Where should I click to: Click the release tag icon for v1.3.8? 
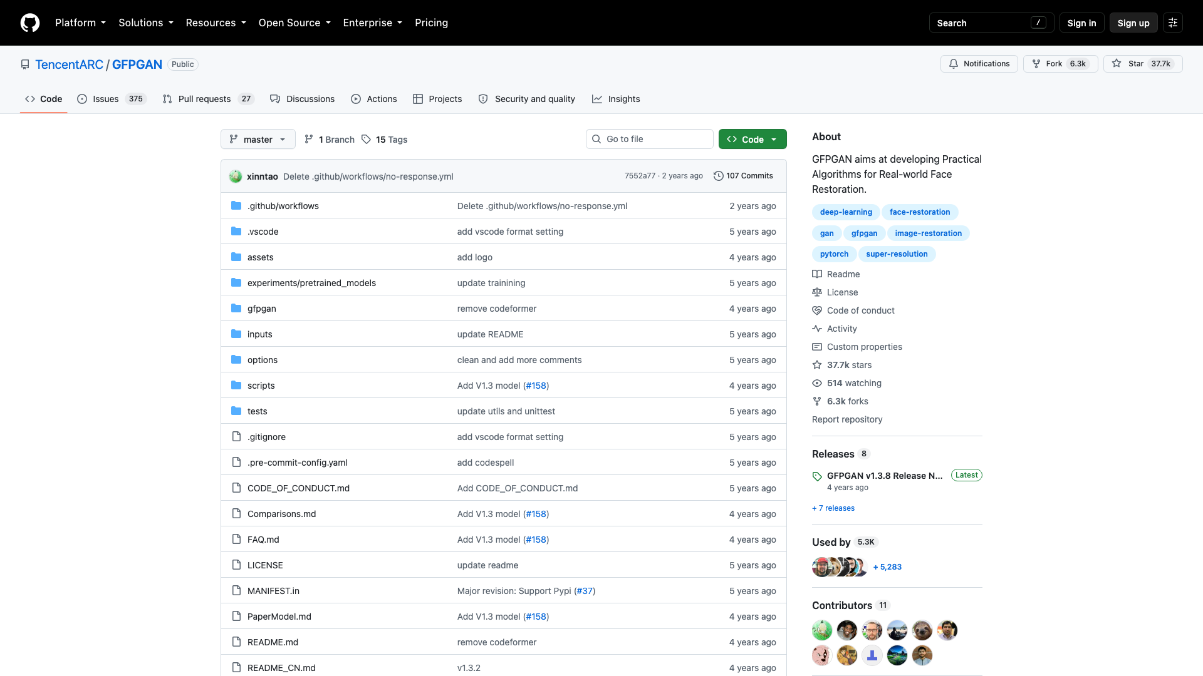coord(817,476)
